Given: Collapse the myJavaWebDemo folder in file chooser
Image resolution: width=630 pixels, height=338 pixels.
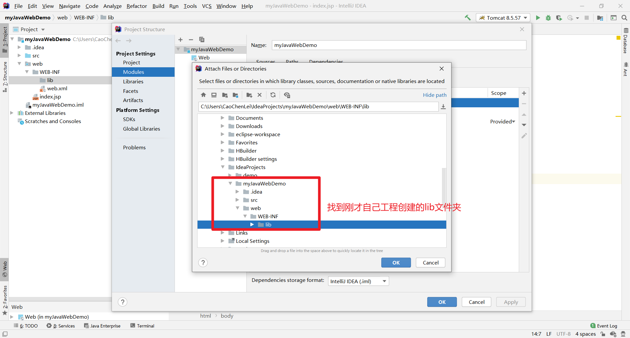Looking at the screenshot, I should click(230, 183).
